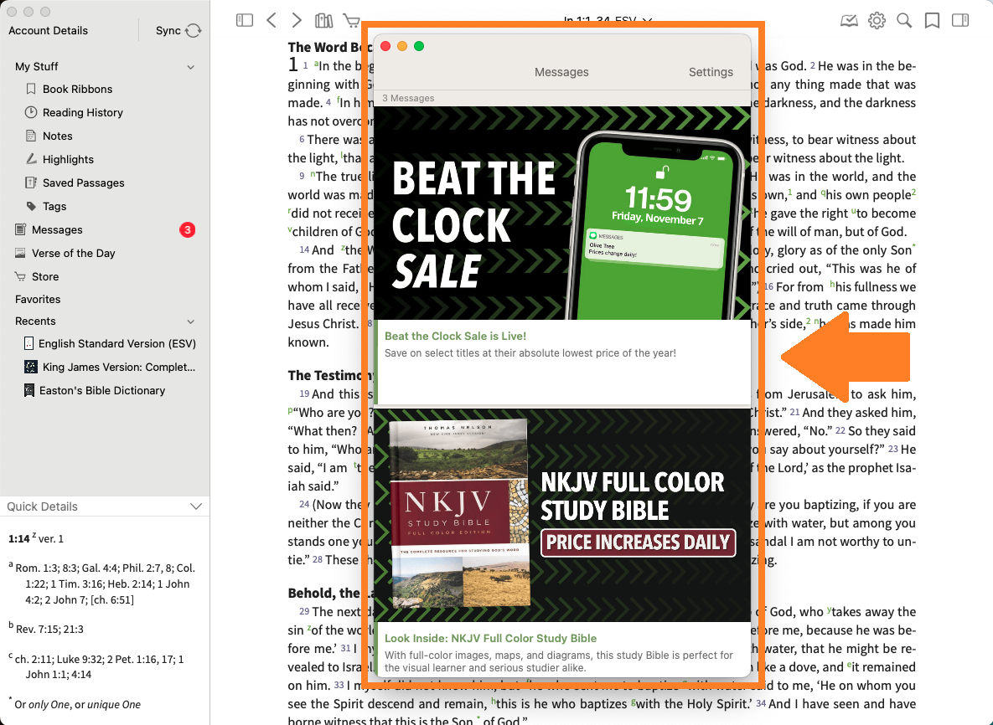Click the magnifying glass search icon
The height and width of the screenshot is (725, 993).
pos(904,20)
